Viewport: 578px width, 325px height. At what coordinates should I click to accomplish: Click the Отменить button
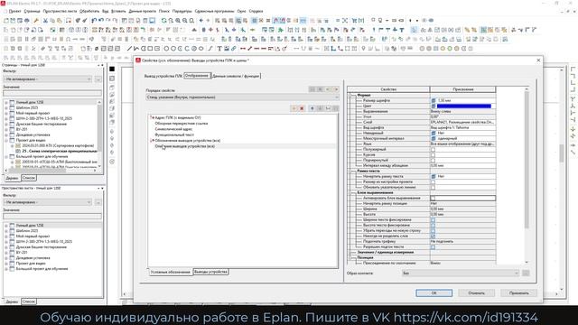[476, 292]
